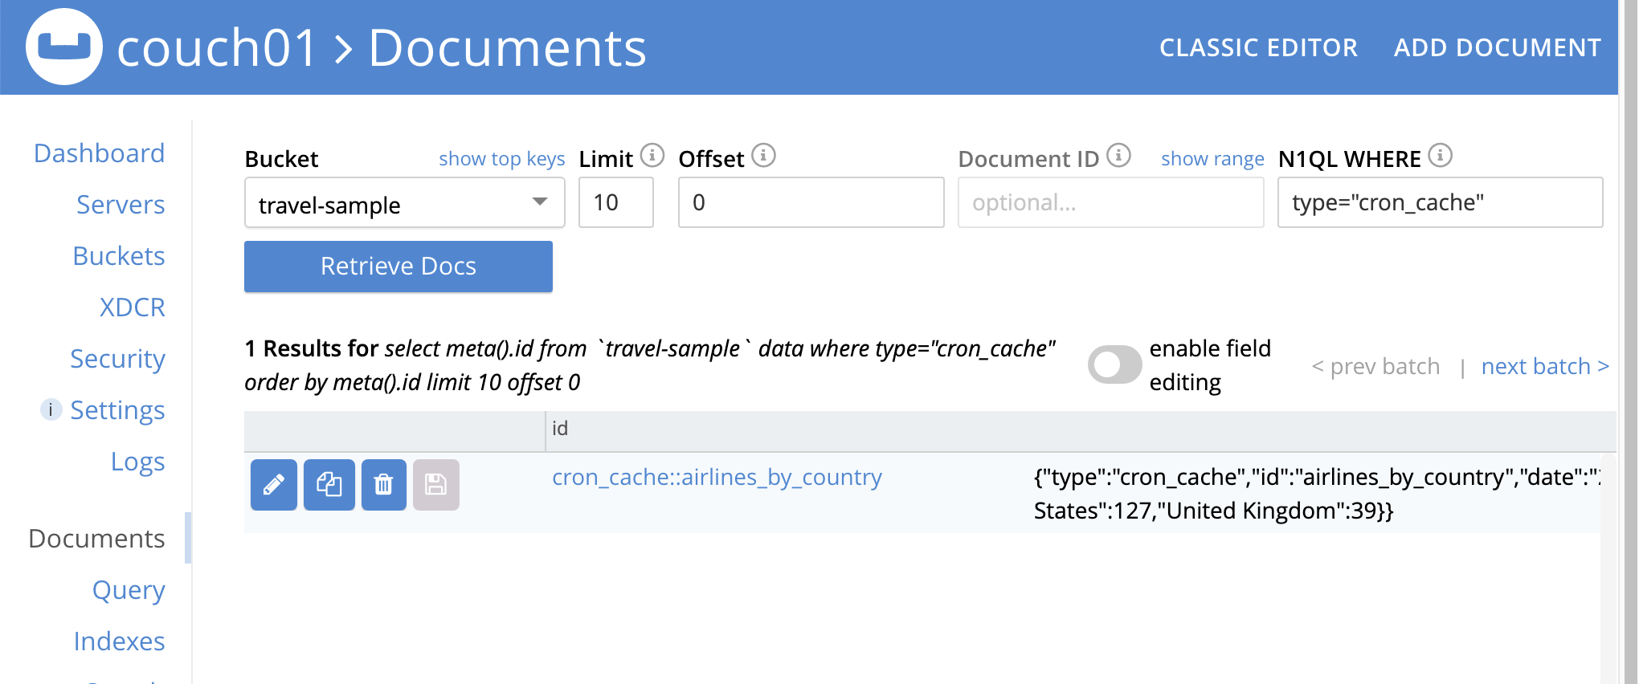Open Query workbench in sidebar
Image resolution: width=1639 pixels, height=684 pixels.
tap(129, 589)
